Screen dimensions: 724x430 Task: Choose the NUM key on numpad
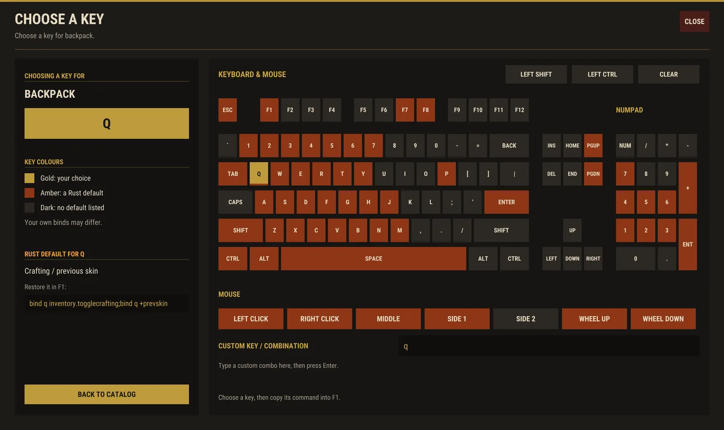point(625,145)
